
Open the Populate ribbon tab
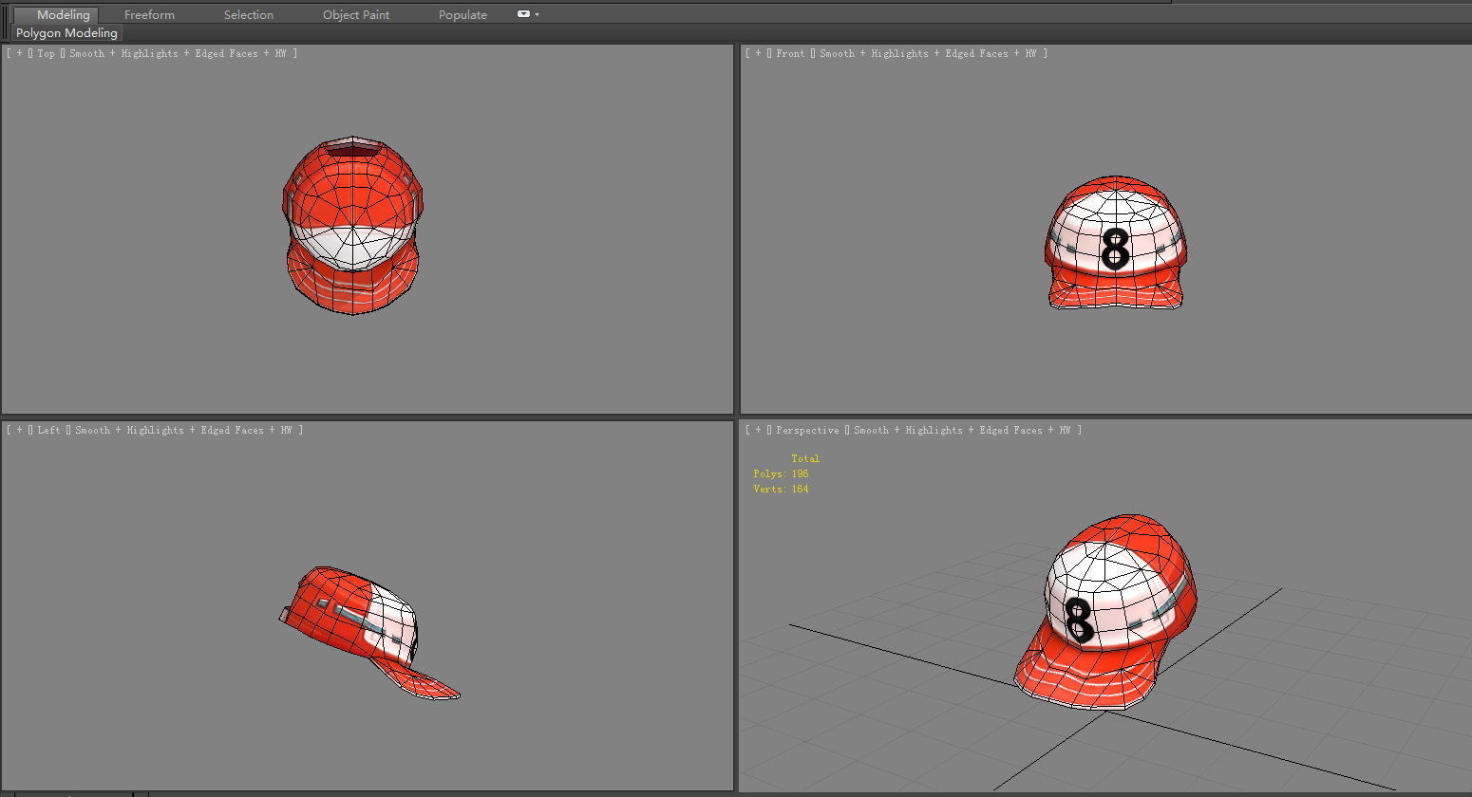(x=462, y=14)
